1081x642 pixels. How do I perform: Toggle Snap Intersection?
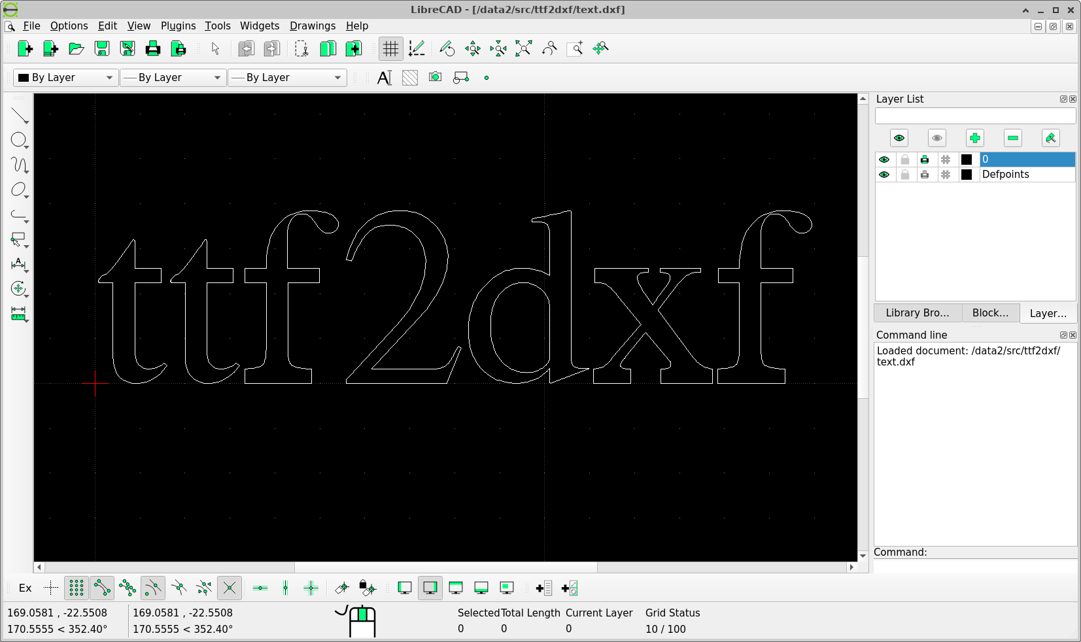point(230,588)
